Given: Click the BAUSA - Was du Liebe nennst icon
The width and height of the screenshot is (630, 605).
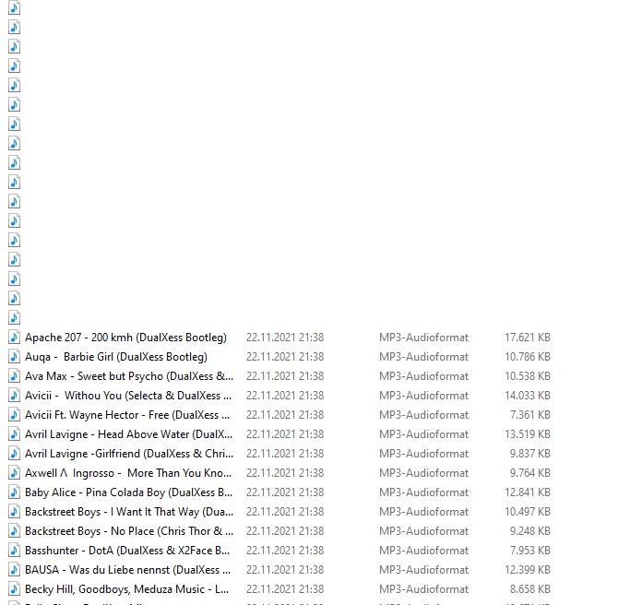Looking at the screenshot, I should pyautogui.click(x=14, y=569).
